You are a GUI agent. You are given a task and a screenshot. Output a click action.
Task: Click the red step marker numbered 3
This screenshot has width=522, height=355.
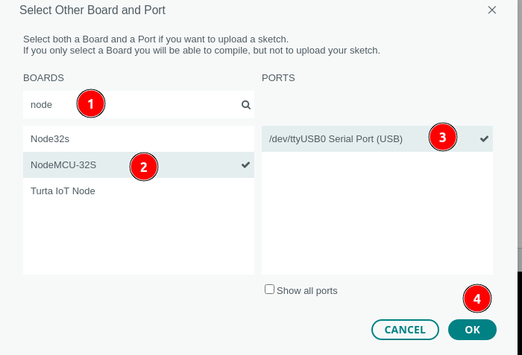pyautogui.click(x=442, y=138)
